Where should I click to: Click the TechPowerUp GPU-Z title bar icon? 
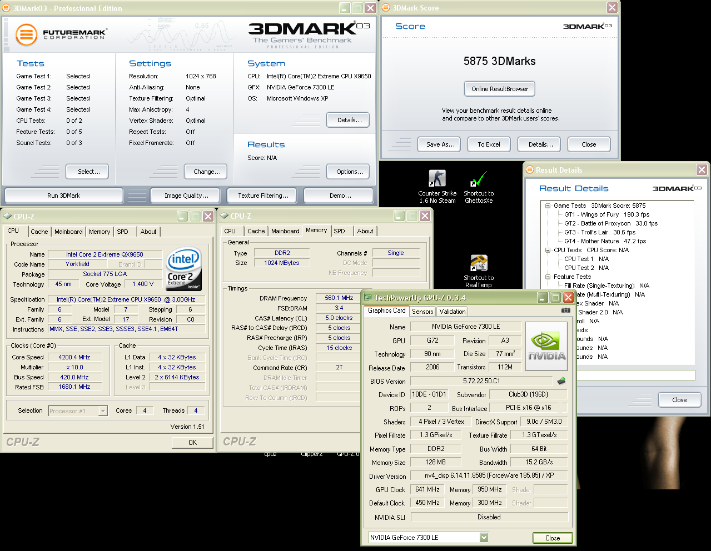click(x=367, y=297)
